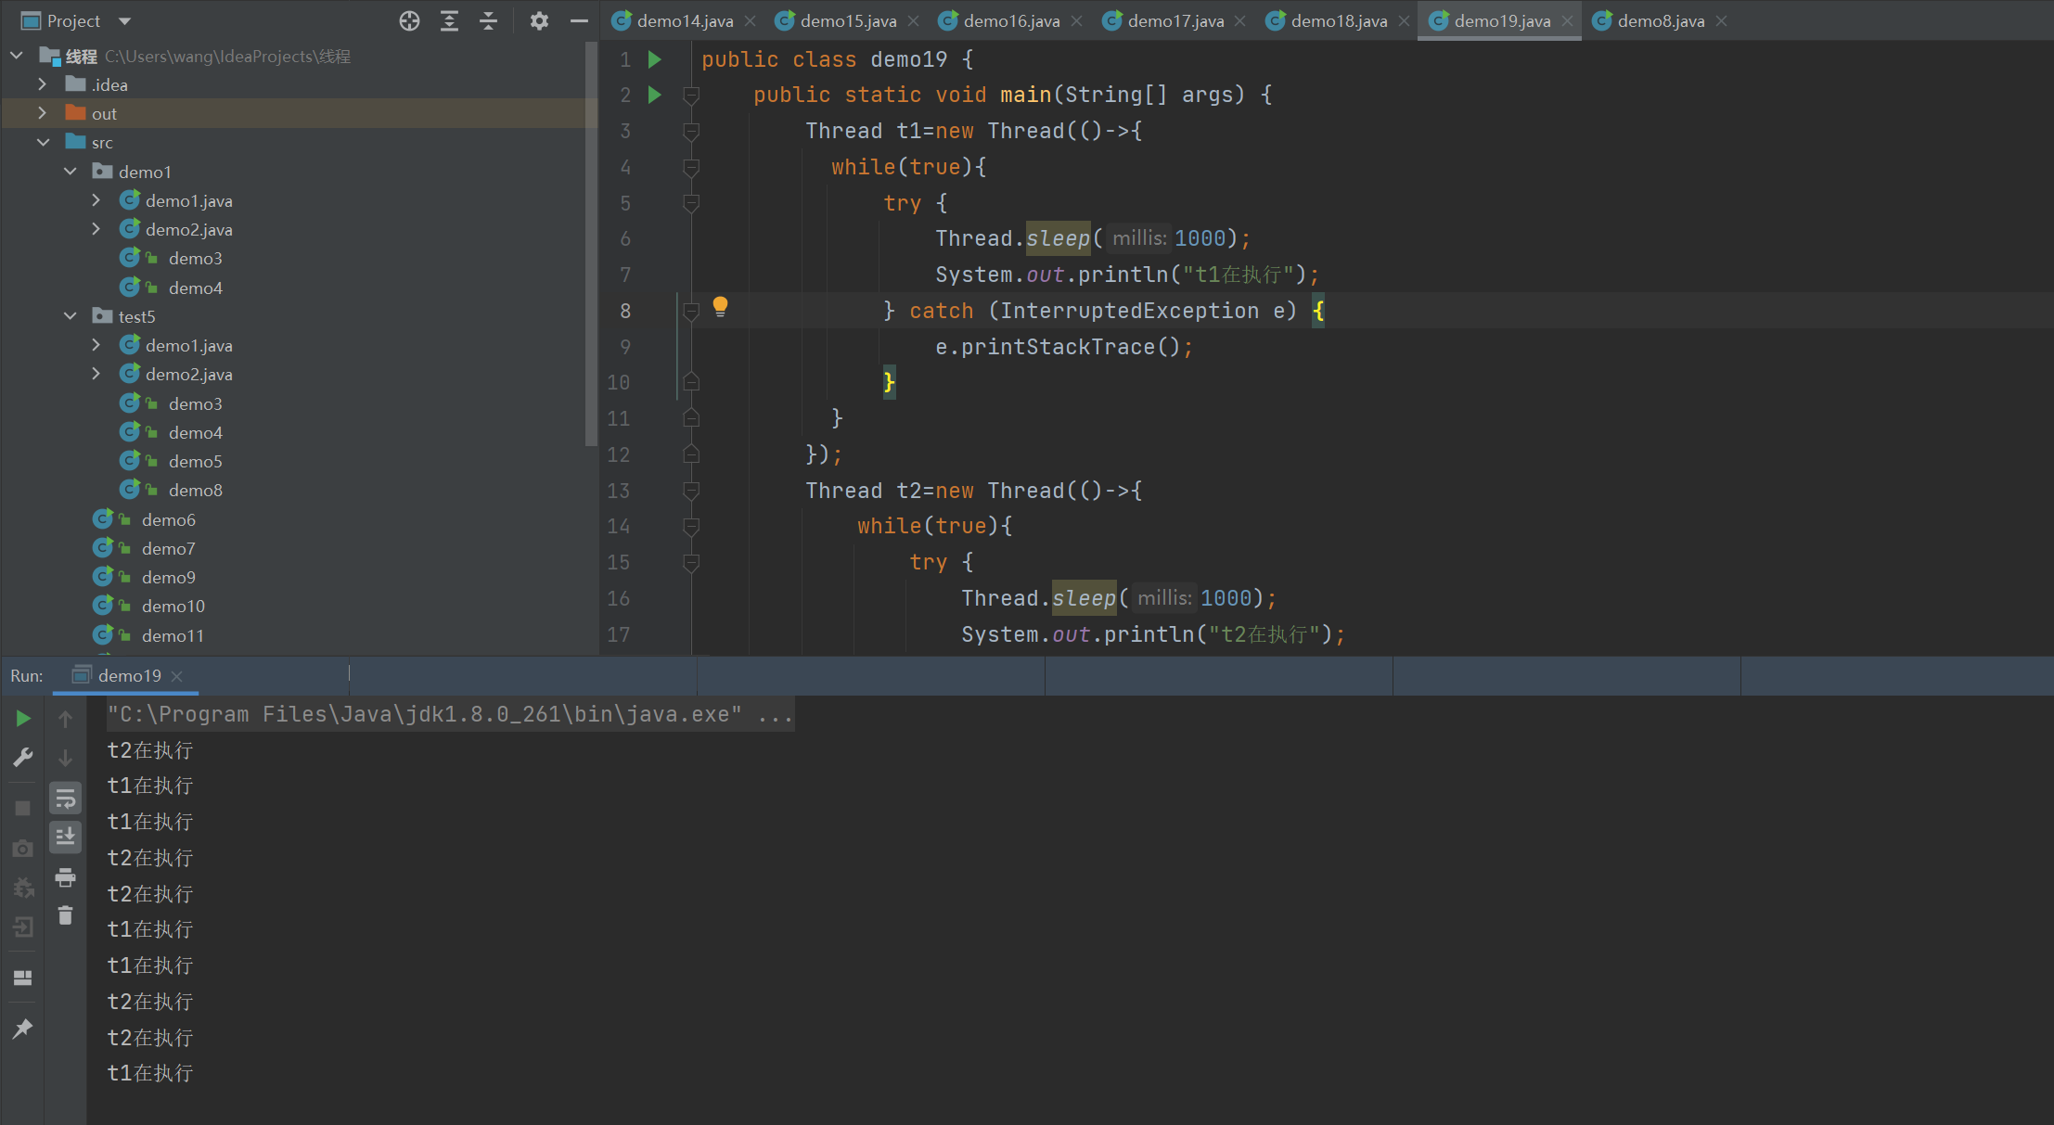Screen dimensions: 2054x1125
Task: Run main method from line 2 gutter
Action: (655, 95)
